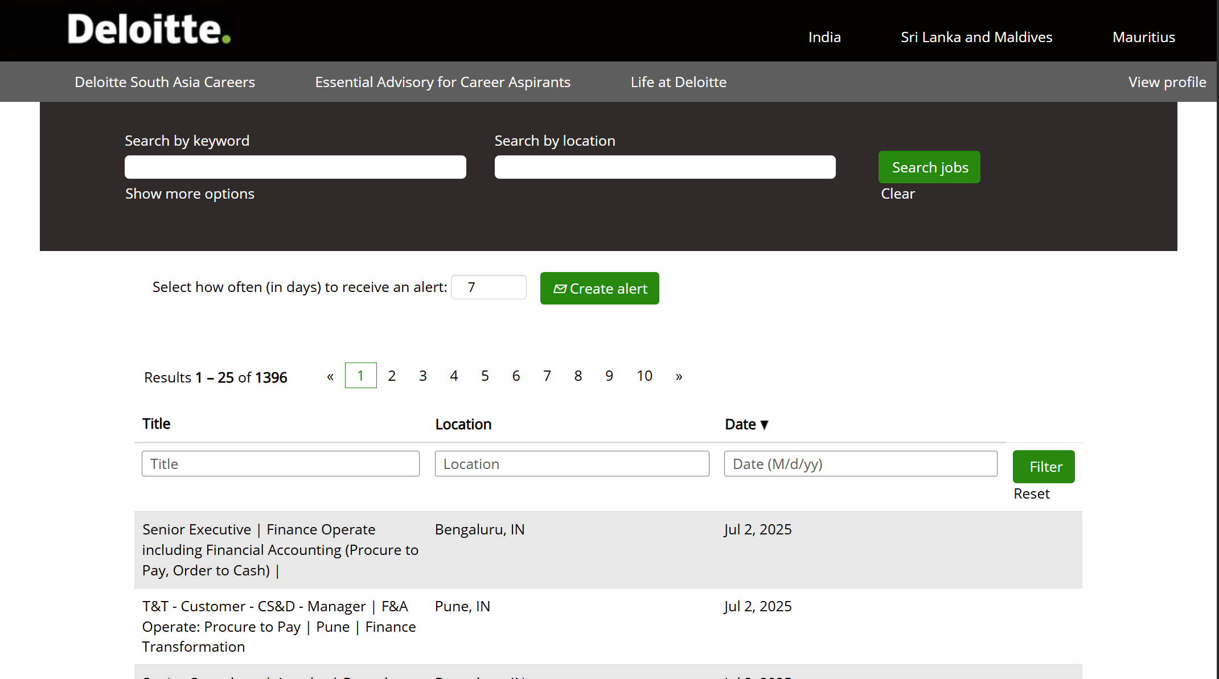Go to next pages with » arrow
Image resolution: width=1219 pixels, height=679 pixels.
pyautogui.click(x=679, y=376)
